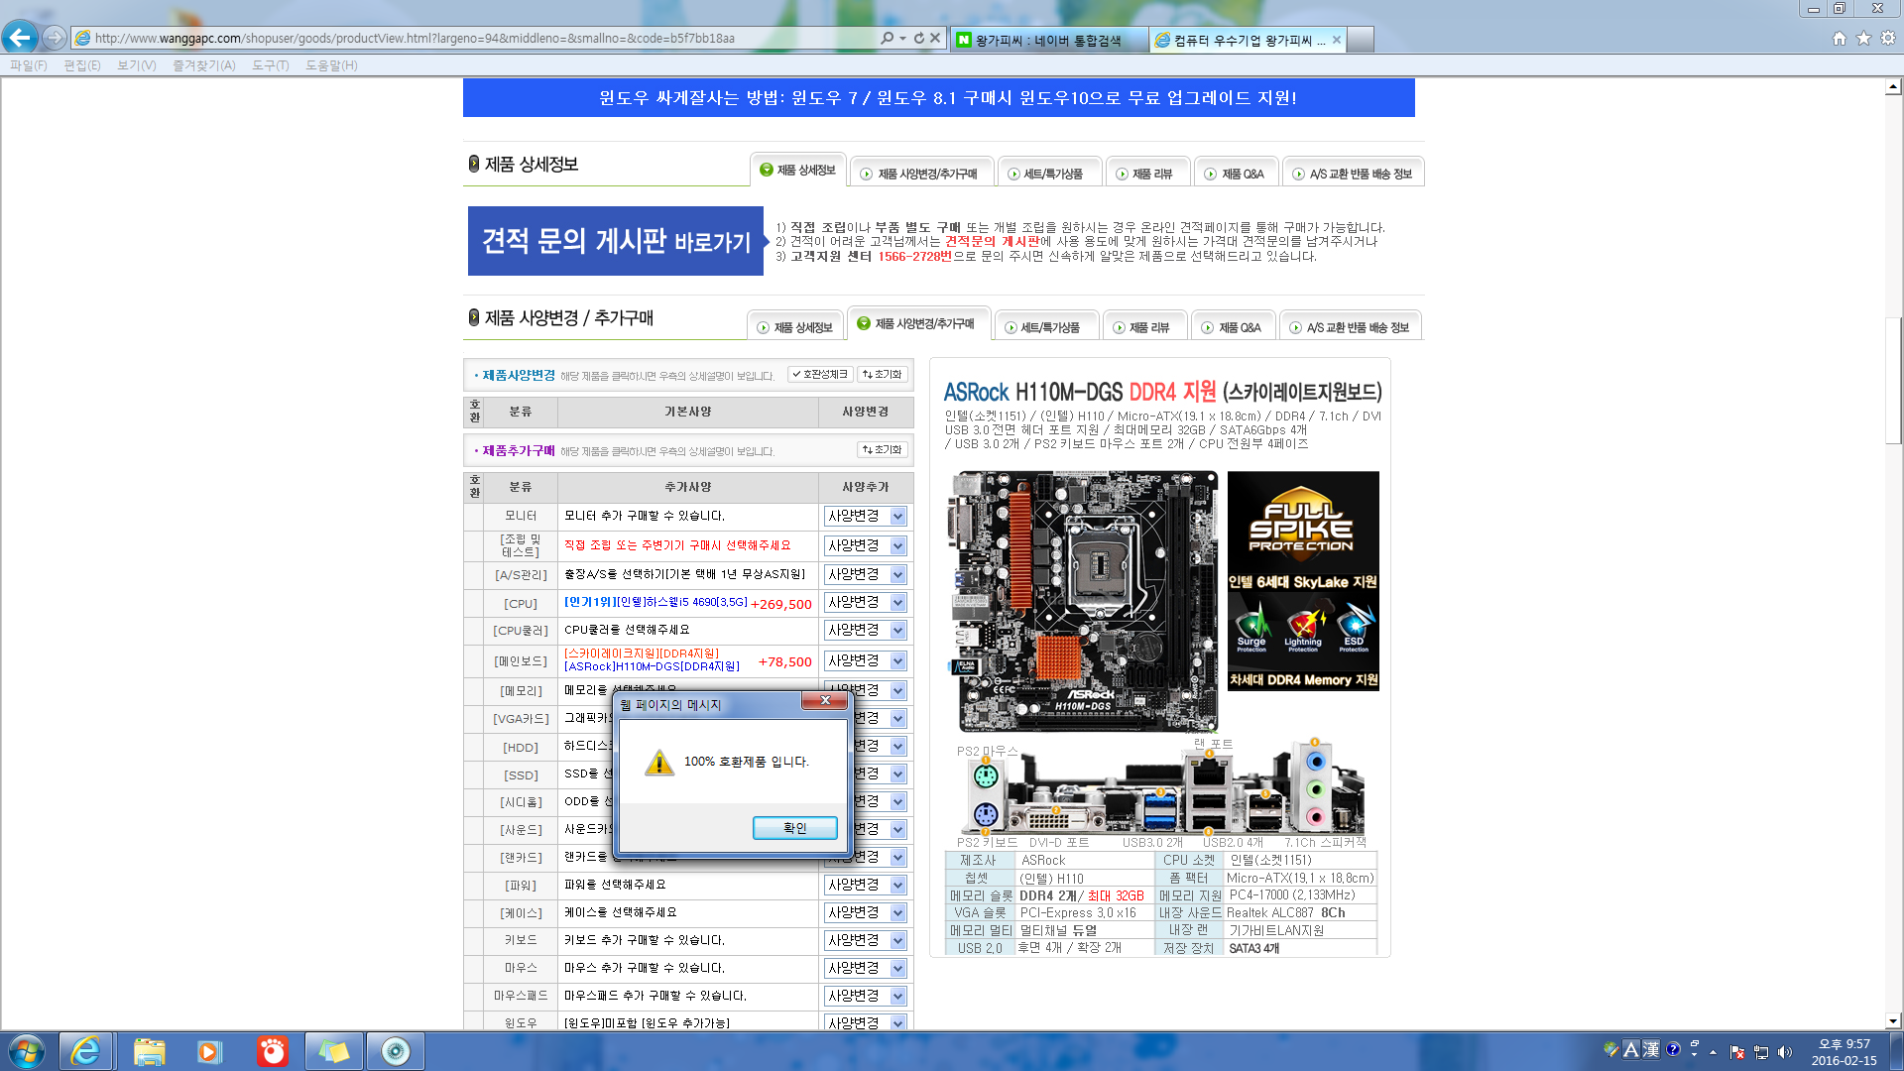The image size is (1904, 1071).
Task: Click the page scrollbar down arrow
Action: tap(1893, 1020)
